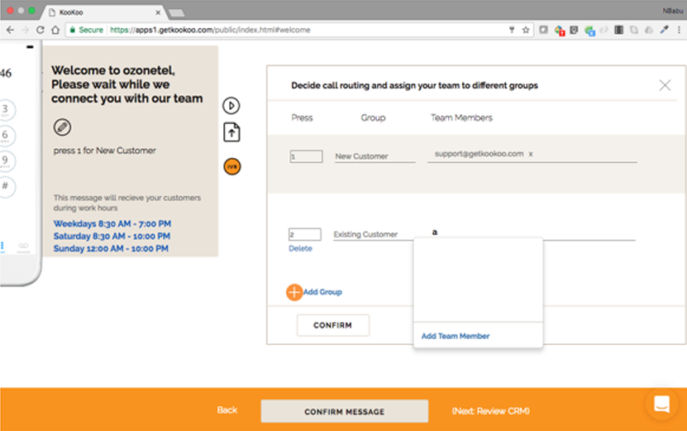The height and width of the screenshot is (431, 687).
Task: Click the team member search field with 'a'
Action: point(531,232)
